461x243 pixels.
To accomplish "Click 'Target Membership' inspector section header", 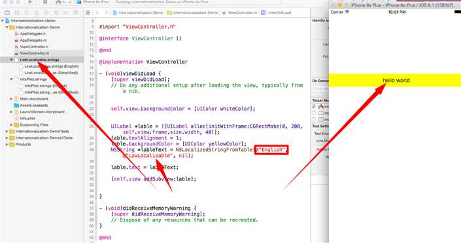I will coord(320,100).
